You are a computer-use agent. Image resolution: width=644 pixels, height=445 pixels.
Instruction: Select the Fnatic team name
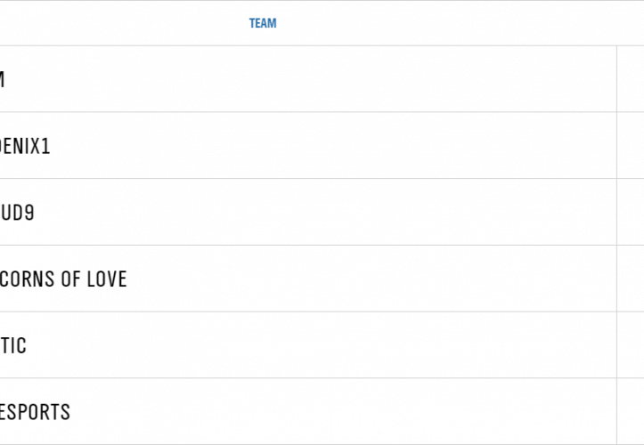(x=13, y=346)
